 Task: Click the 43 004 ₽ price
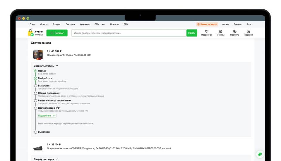[x=56, y=51]
